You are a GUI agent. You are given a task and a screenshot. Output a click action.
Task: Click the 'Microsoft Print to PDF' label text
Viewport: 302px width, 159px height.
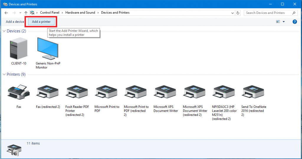(107, 109)
